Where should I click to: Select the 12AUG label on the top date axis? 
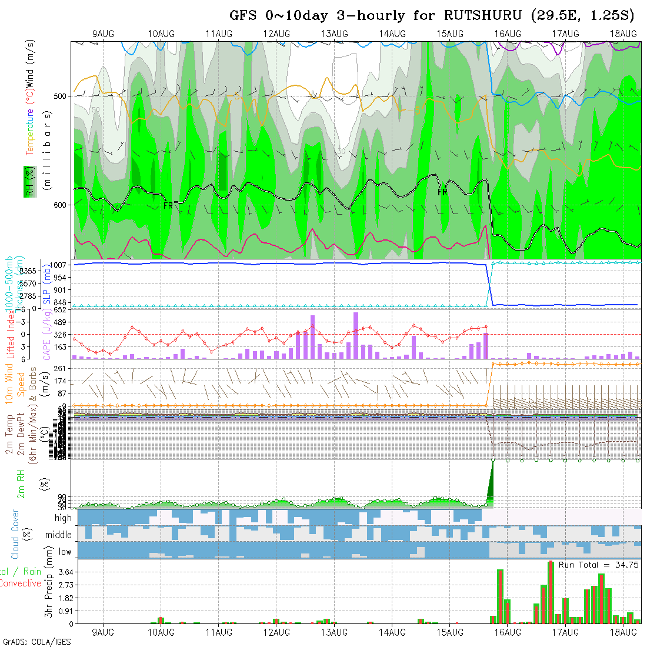pyautogui.click(x=276, y=34)
